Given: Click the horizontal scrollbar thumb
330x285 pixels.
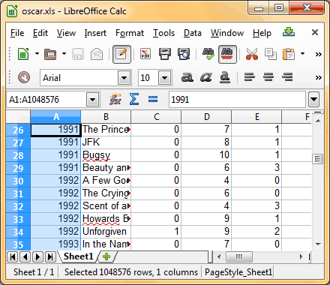Looking at the screenshot, I should pos(239,256).
